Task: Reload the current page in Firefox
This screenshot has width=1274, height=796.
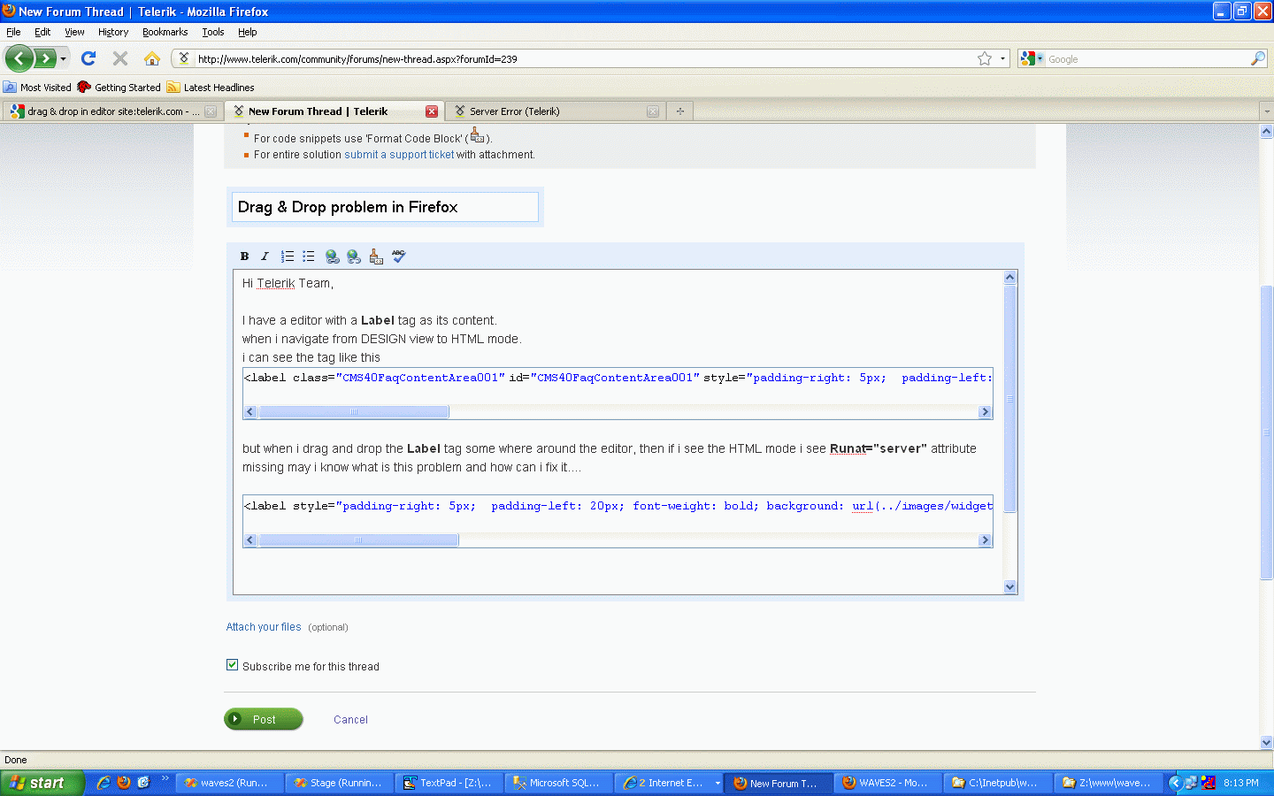Action: coord(88,58)
